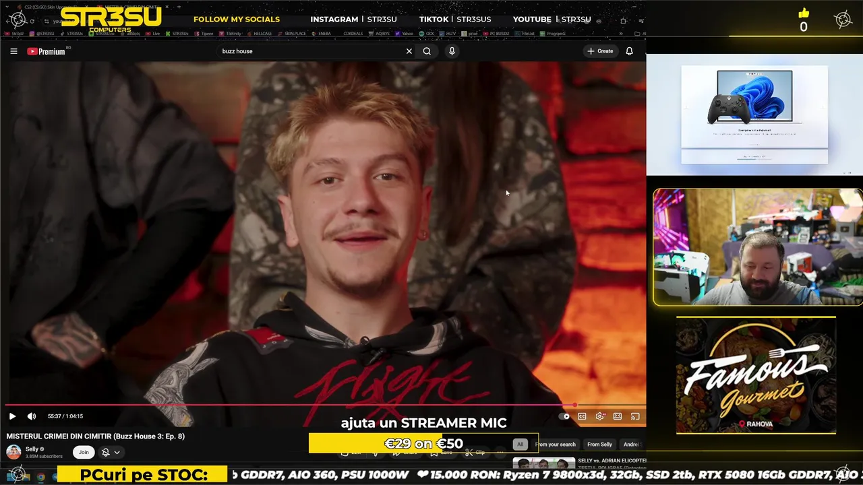Open the SKIN.PLACE bookmark

293,33
